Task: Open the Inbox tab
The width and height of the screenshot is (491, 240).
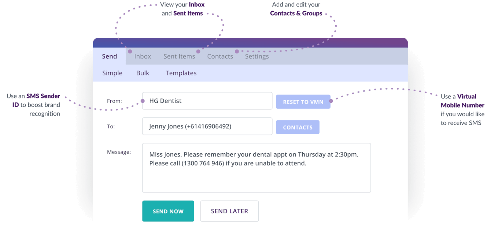Action: click(143, 56)
